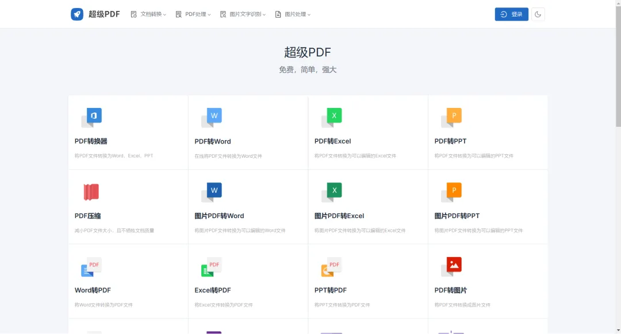Image resolution: width=621 pixels, height=334 pixels.
Task: Click description 在线将PDF文件转换为Word文件
Action: click(228, 156)
